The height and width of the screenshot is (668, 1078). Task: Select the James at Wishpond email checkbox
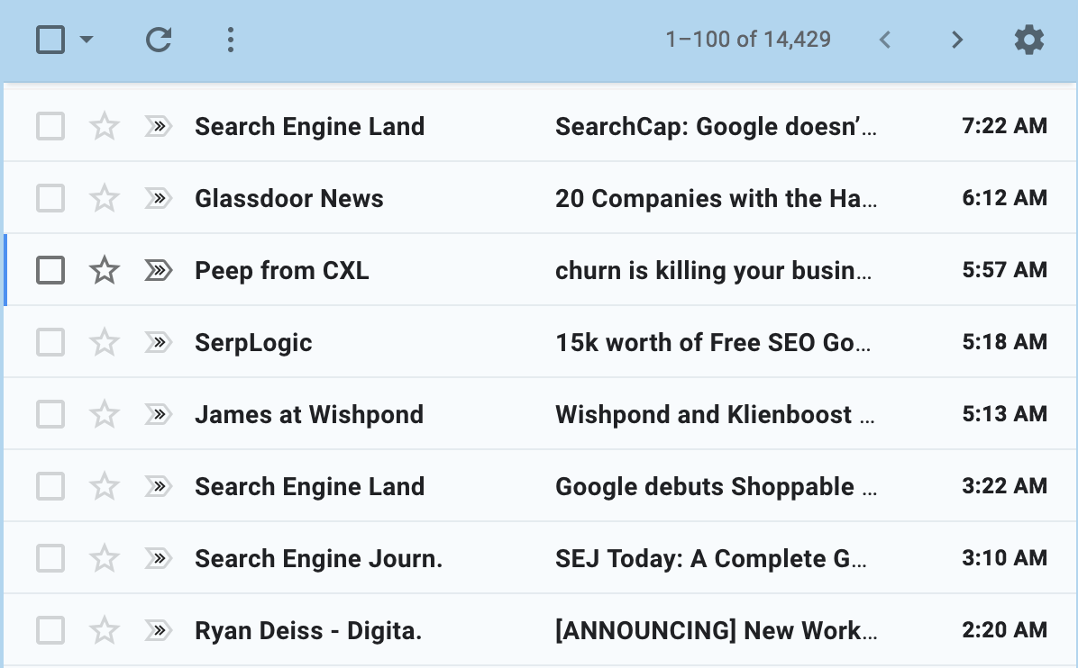coord(50,415)
